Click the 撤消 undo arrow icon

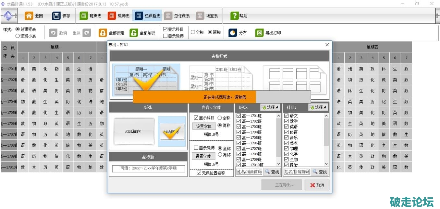53,33
